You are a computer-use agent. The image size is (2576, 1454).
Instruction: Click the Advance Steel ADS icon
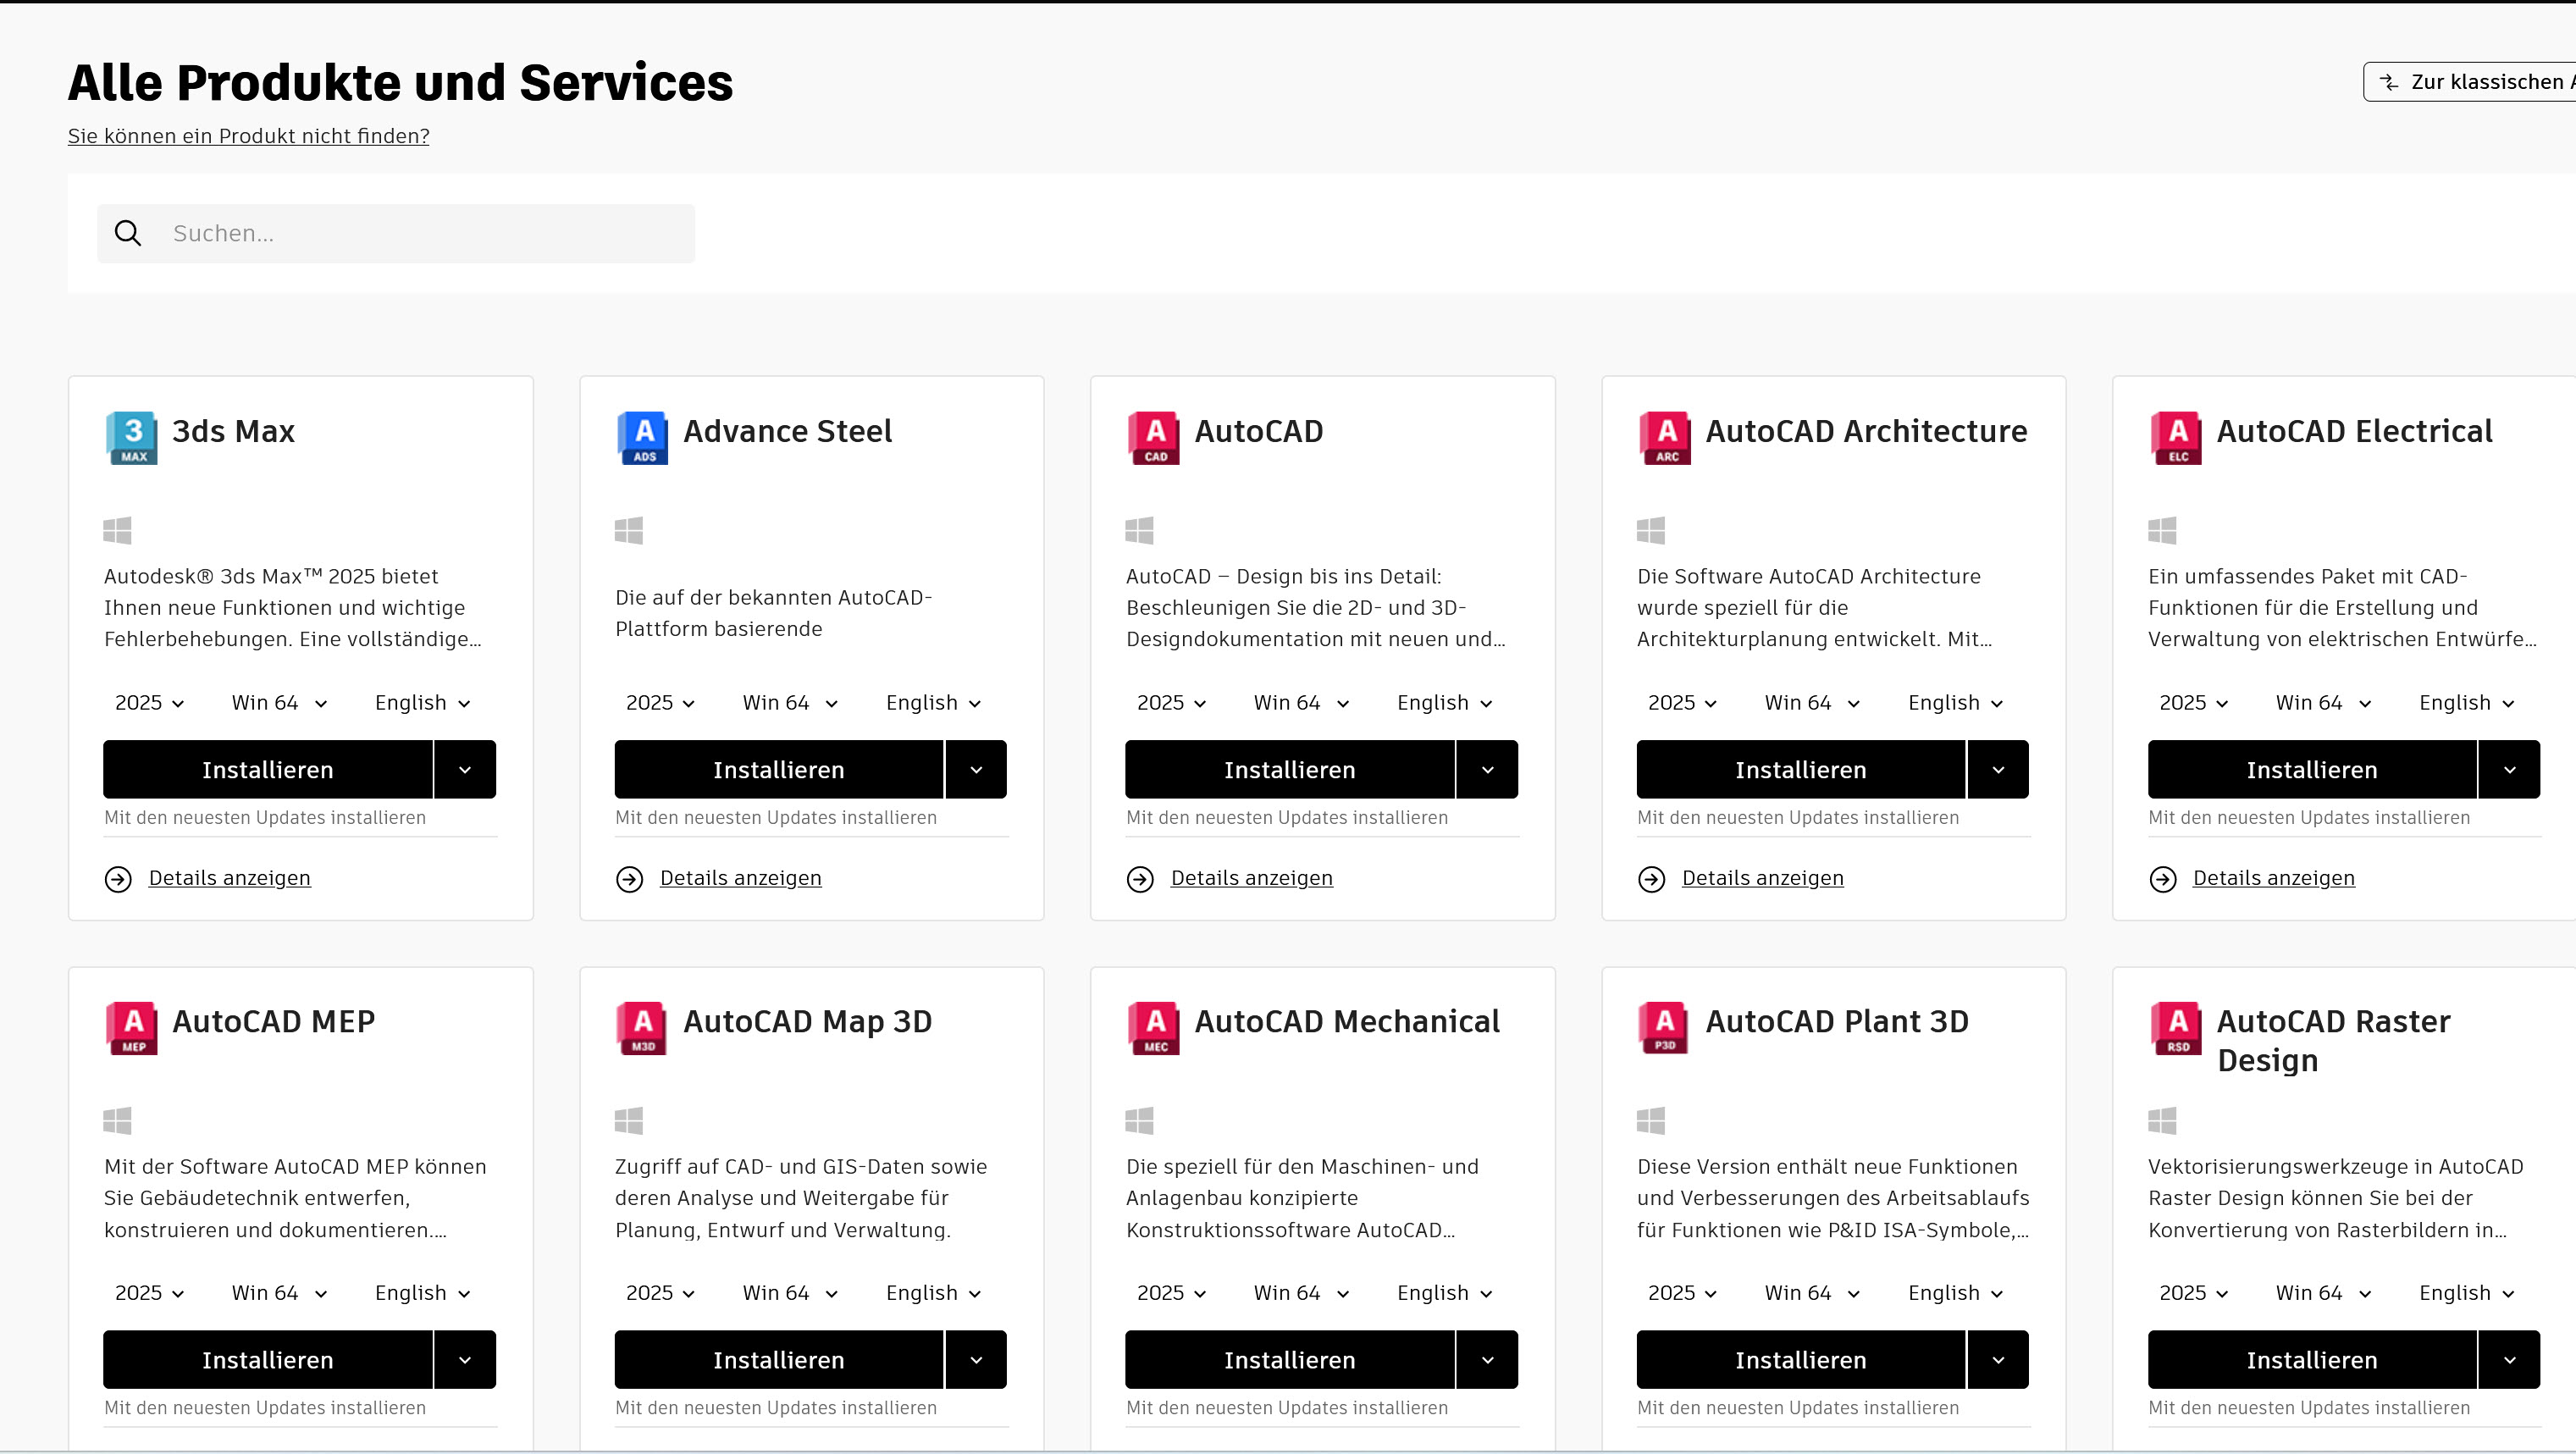(x=642, y=437)
